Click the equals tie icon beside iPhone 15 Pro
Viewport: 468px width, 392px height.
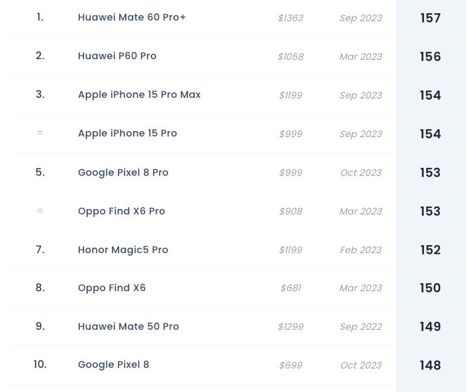pyautogui.click(x=40, y=133)
